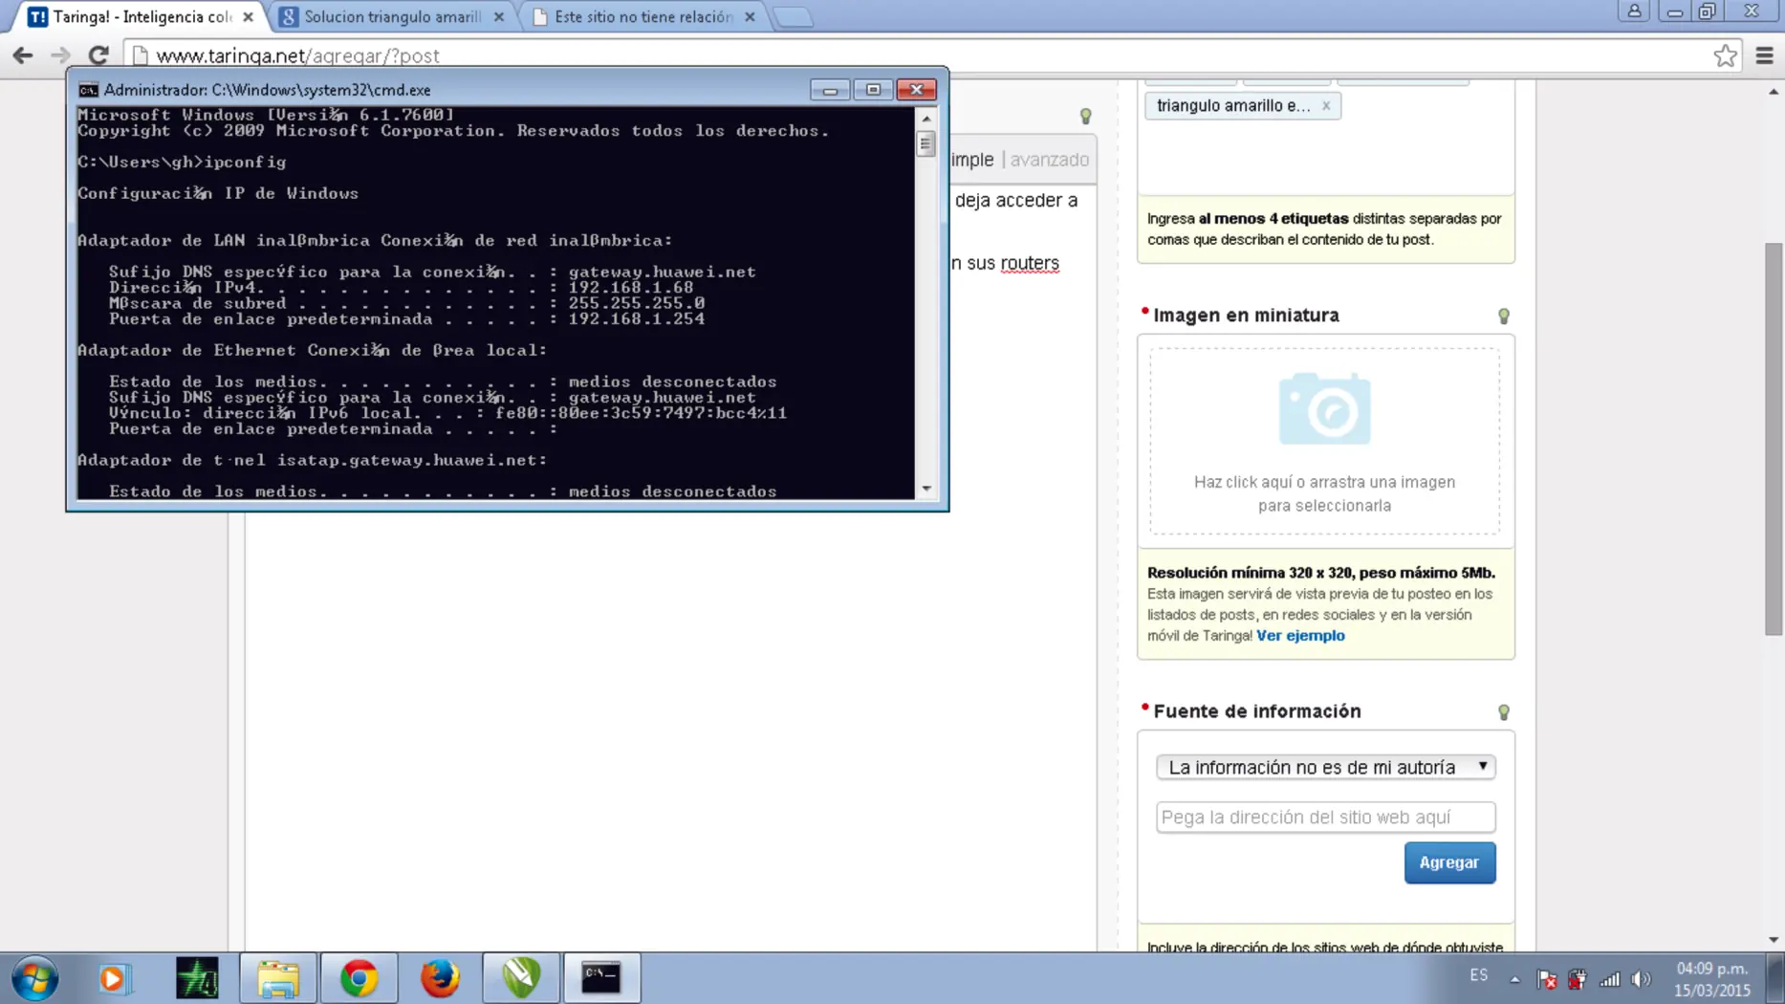Open Firefox from the taskbar
Viewport: 1785px width, 1004px height.
(x=440, y=978)
